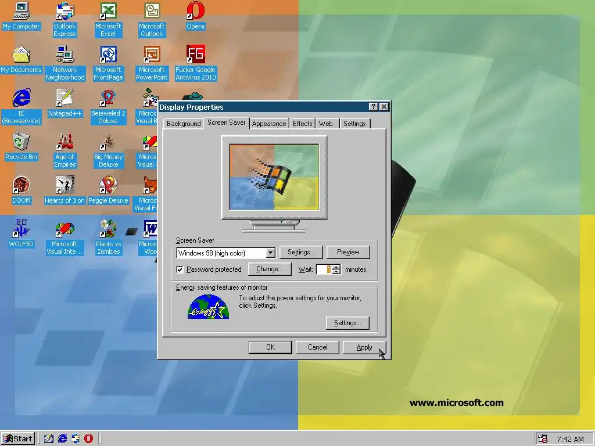Go to the Settings tab

(x=354, y=124)
